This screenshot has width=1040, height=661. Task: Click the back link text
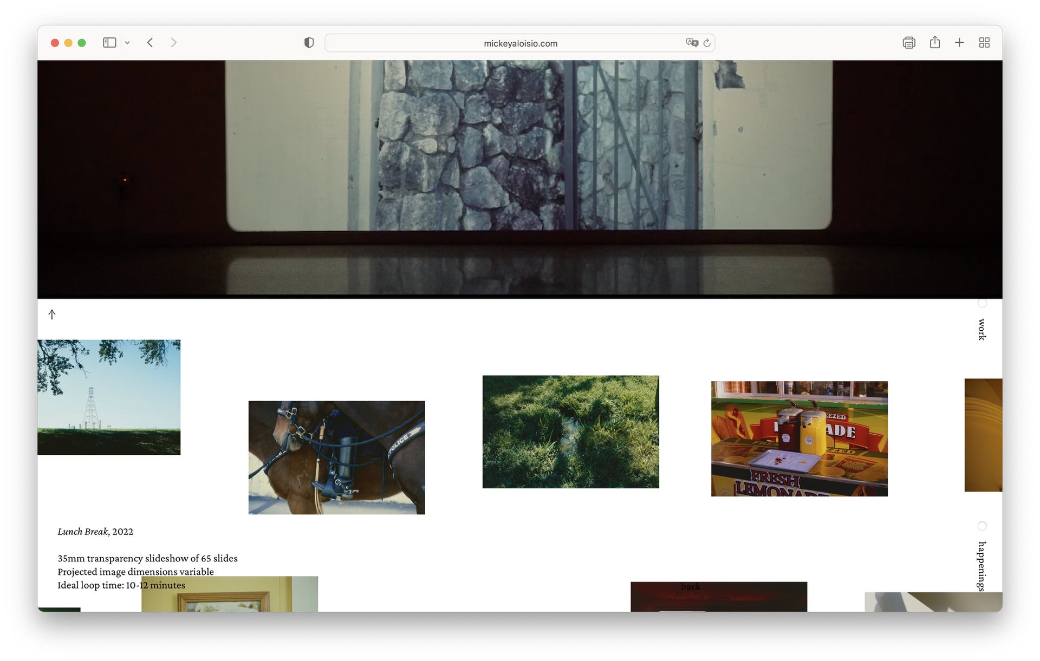[x=690, y=587]
